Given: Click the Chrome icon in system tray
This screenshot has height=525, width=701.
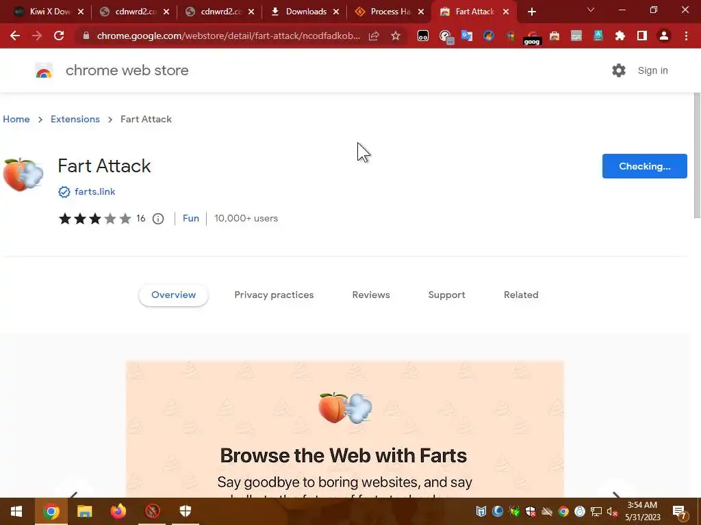Looking at the screenshot, I should (x=563, y=511).
